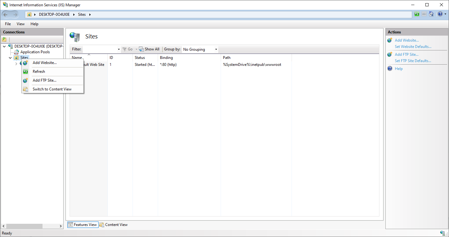449x237 pixels.
Task: Click the 'Started (ht...' status cell
Action: tap(145, 65)
